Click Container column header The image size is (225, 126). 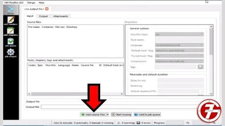[47, 27]
